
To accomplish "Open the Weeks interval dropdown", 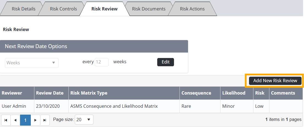I will click(x=32, y=63).
